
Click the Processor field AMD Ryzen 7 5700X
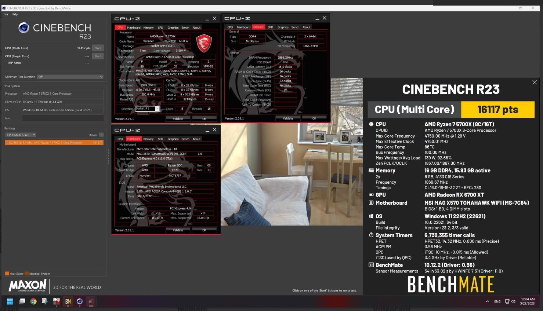(x=63, y=94)
